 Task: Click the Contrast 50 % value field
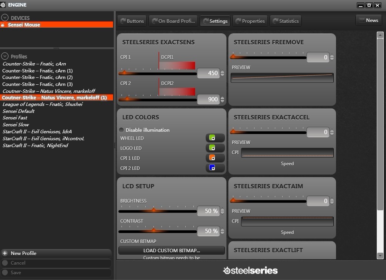coord(208,231)
